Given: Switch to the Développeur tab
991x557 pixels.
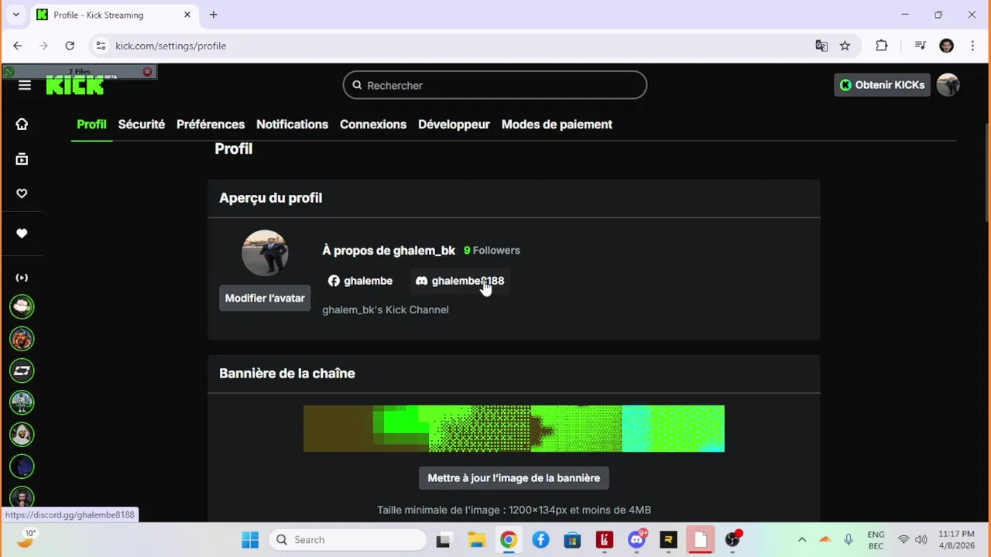Looking at the screenshot, I should click(x=454, y=125).
